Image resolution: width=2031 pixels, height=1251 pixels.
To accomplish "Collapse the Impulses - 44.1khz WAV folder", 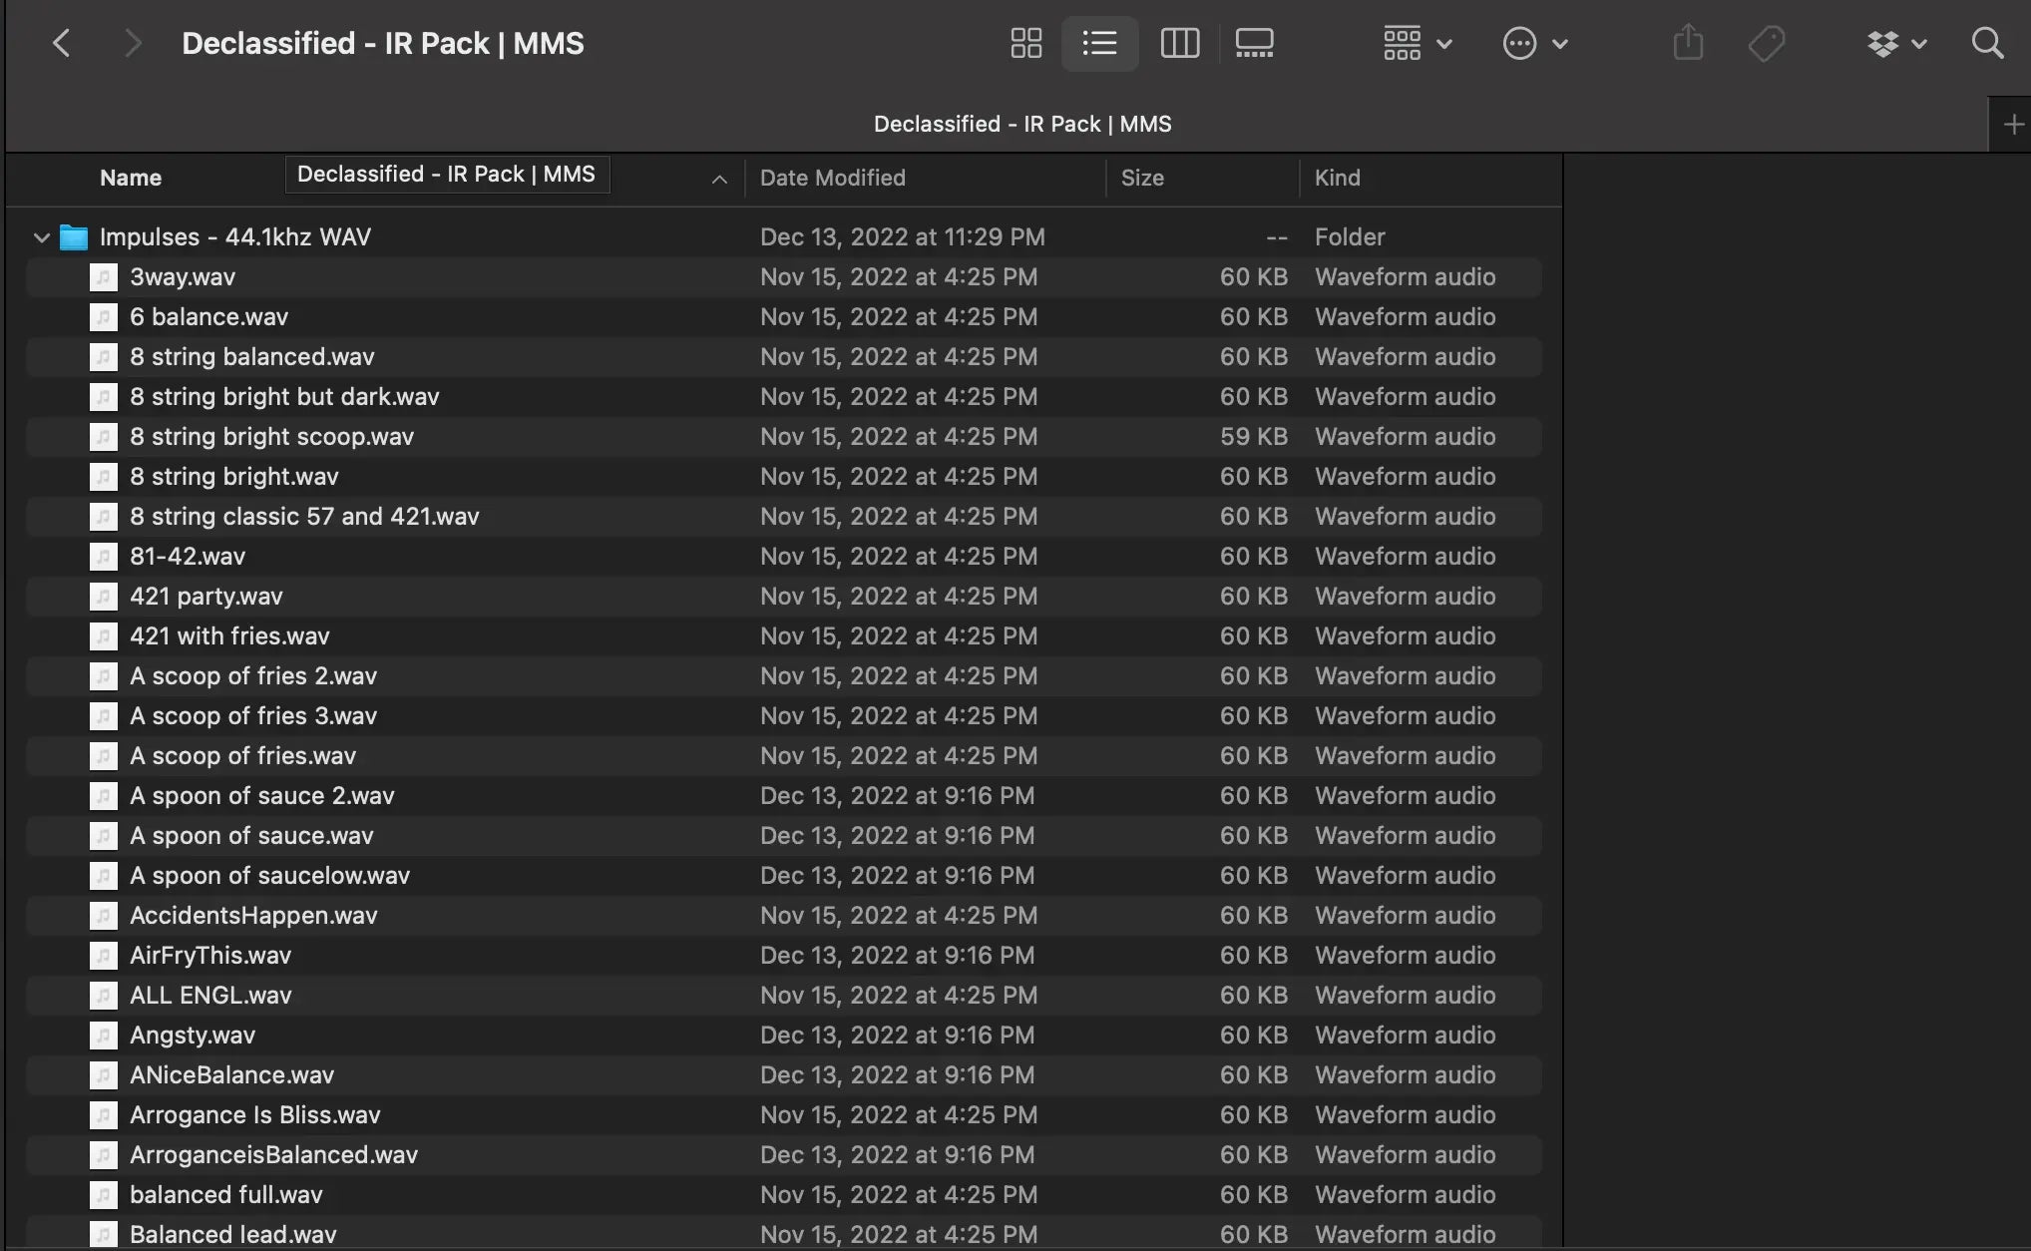I will [x=41, y=237].
